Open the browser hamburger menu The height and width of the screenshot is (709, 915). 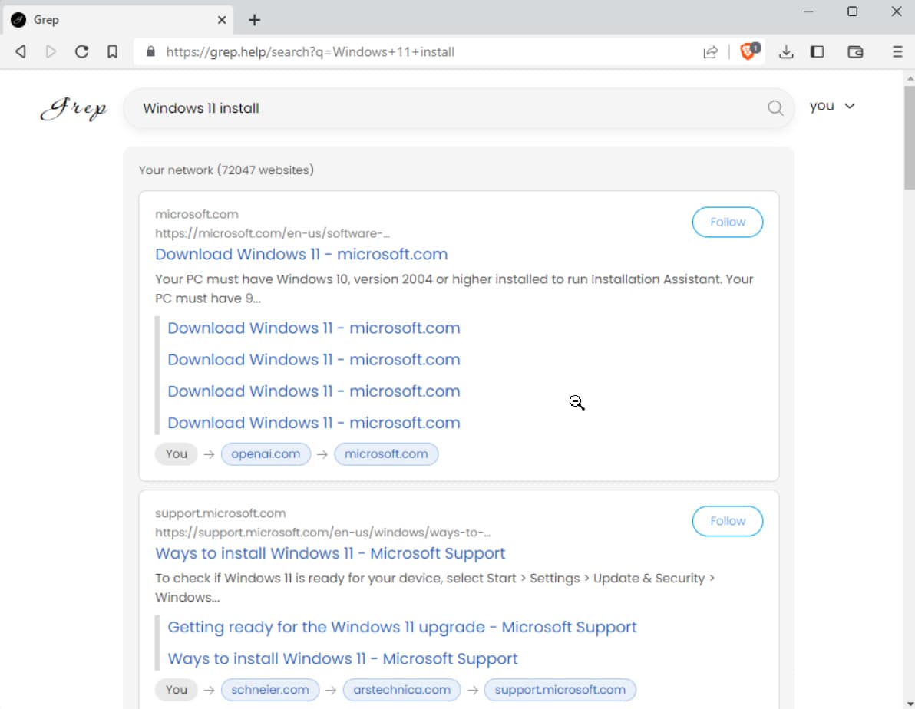click(897, 51)
